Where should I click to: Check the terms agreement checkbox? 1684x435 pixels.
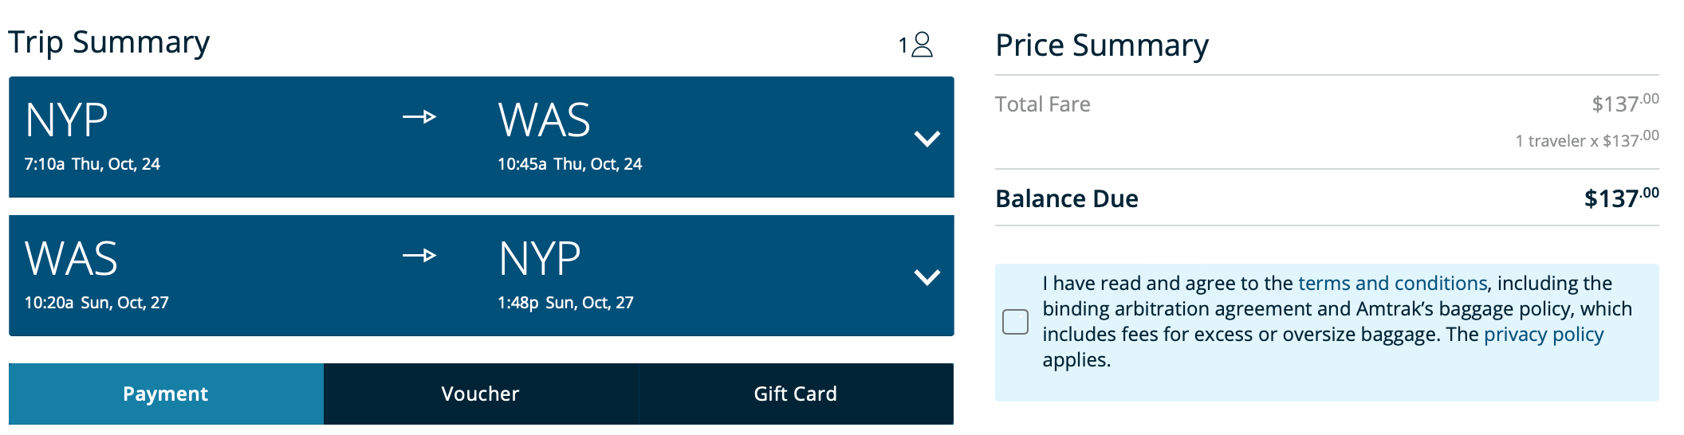click(x=1015, y=322)
